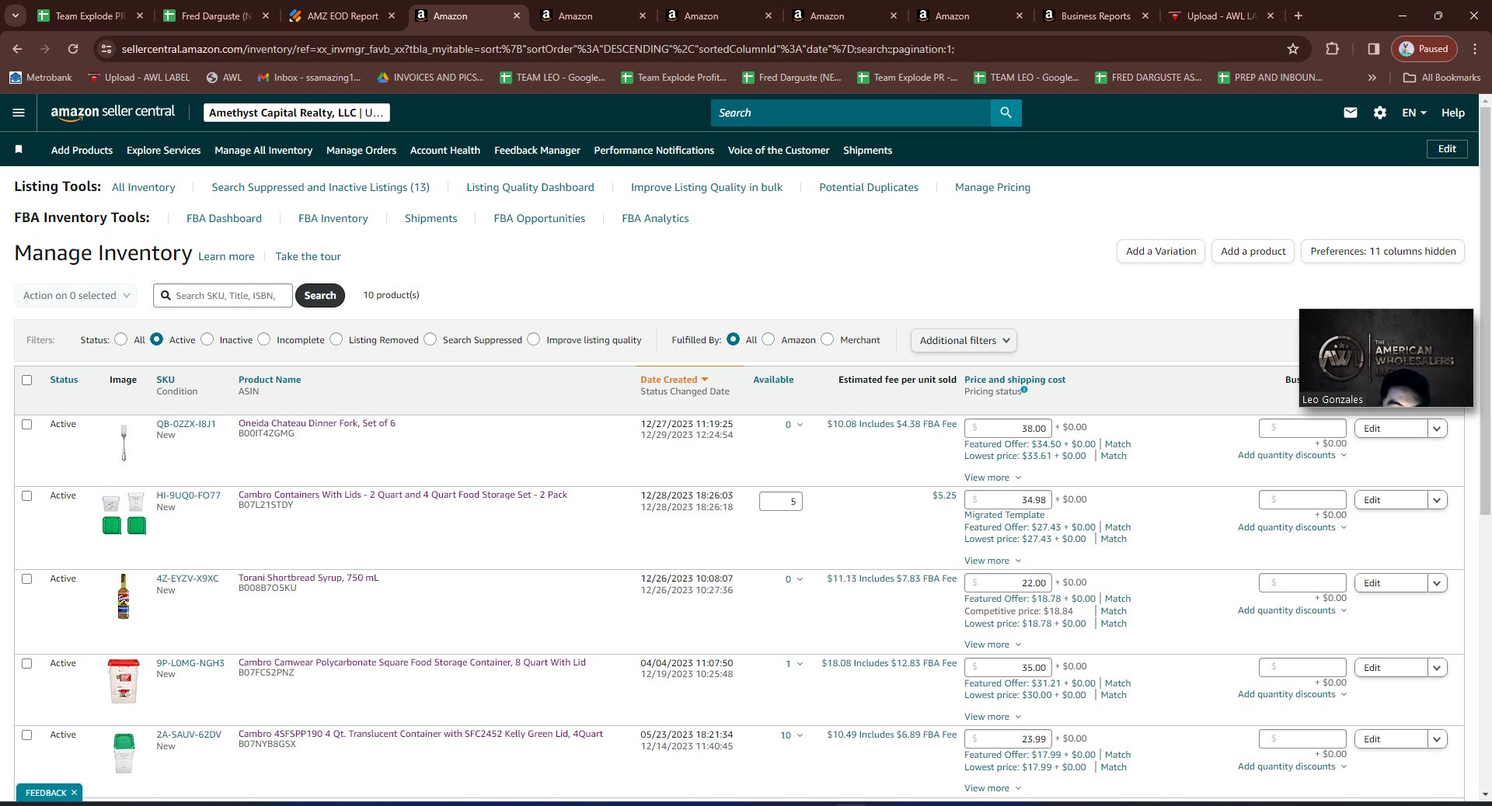Click Take the tour link
The image size is (1492, 806).
point(308,256)
